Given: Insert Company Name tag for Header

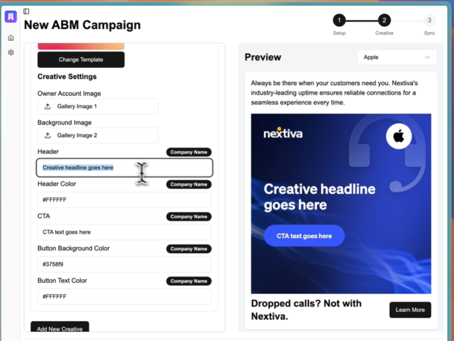Looking at the screenshot, I should (x=189, y=152).
